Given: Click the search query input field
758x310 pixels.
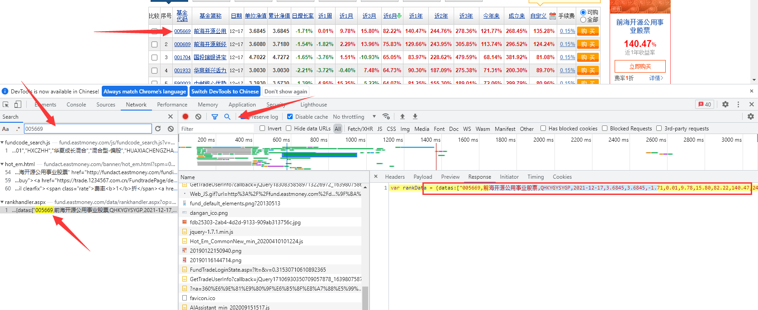Looking at the screenshot, I should pyautogui.click(x=88, y=129).
